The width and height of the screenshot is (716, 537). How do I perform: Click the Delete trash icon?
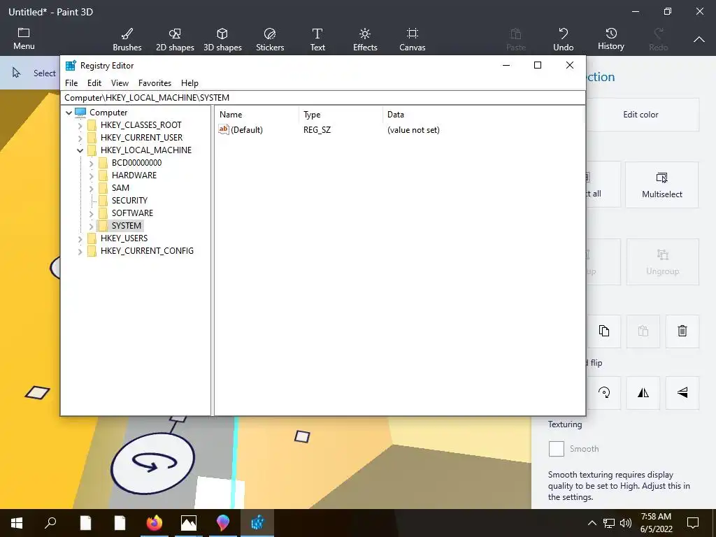(x=682, y=331)
